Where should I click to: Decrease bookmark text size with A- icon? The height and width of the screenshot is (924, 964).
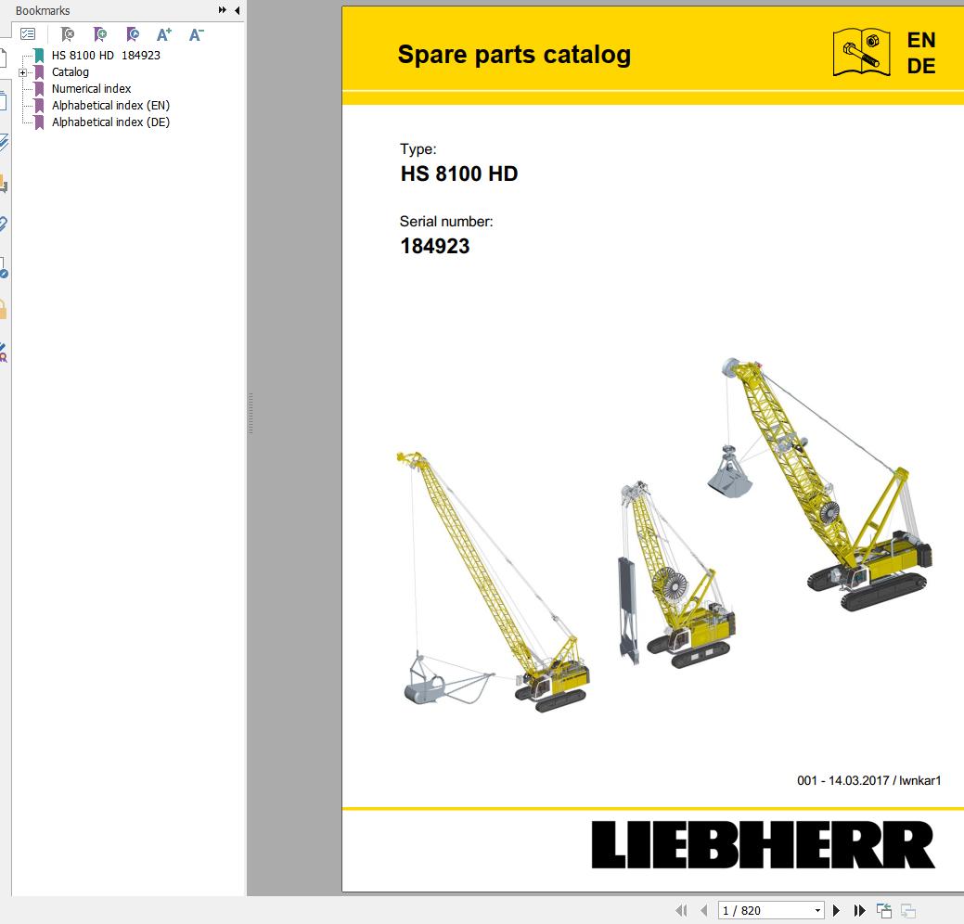click(x=195, y=33)
